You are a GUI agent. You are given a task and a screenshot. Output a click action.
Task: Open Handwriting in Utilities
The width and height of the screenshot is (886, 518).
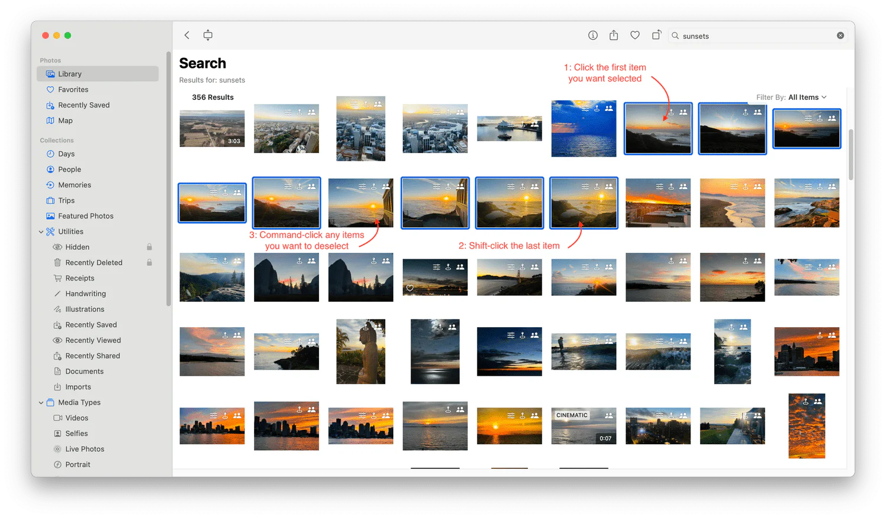click(97, 294)
